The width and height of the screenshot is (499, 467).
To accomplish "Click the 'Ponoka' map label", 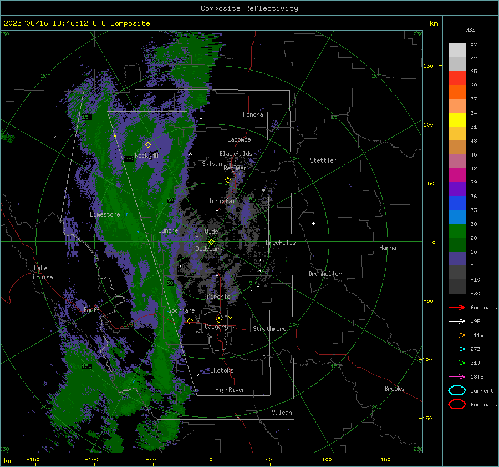I will coord(253,114).
